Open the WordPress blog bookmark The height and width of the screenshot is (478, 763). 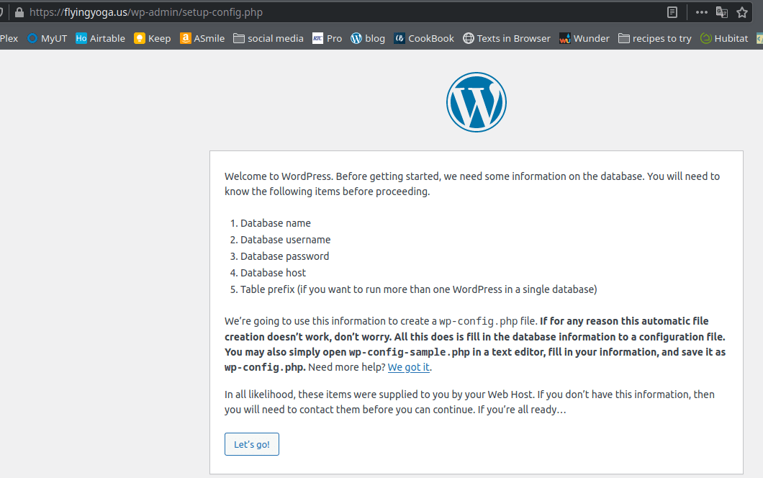pos(368,38)
